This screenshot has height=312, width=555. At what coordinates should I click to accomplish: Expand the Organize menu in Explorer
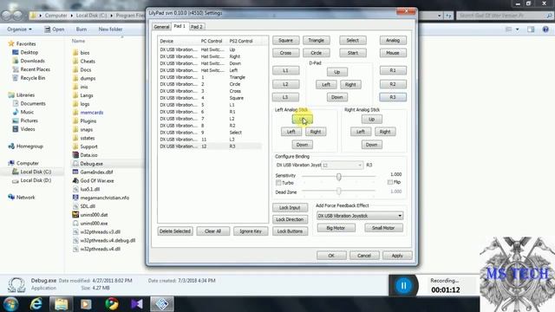pos(19,29)
